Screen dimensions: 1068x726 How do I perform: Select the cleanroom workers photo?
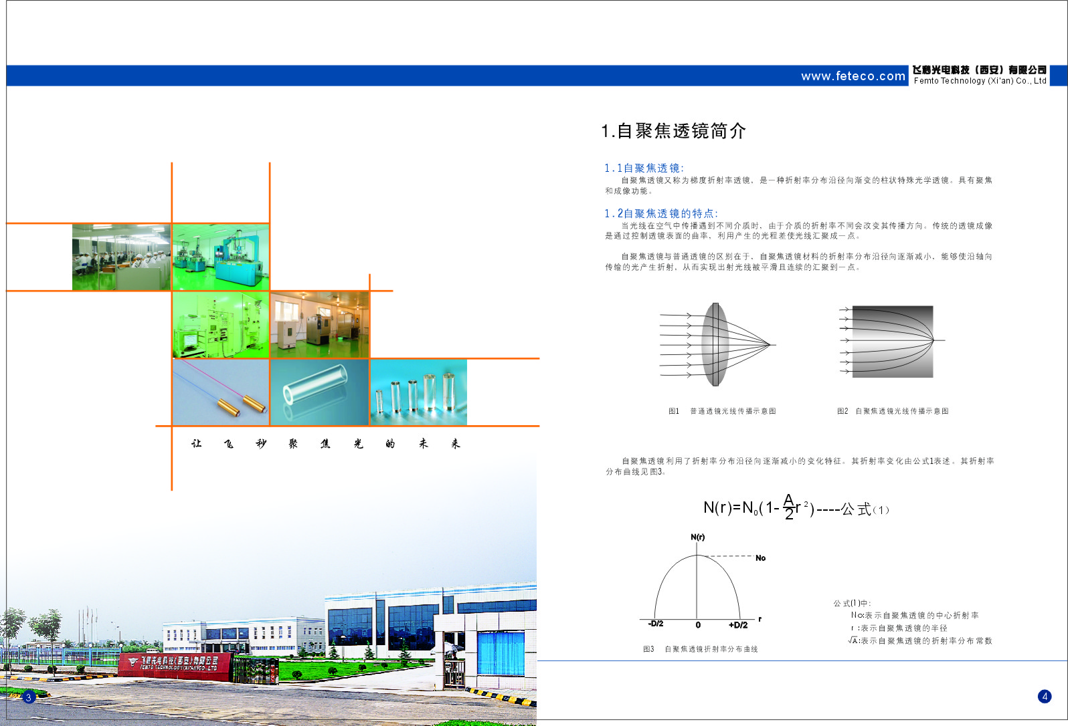point(121,257)
